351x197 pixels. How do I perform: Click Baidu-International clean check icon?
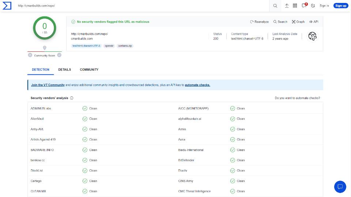point(233,150)
